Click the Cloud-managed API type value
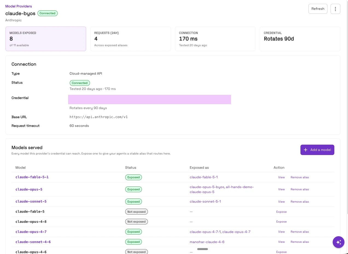 86,74
